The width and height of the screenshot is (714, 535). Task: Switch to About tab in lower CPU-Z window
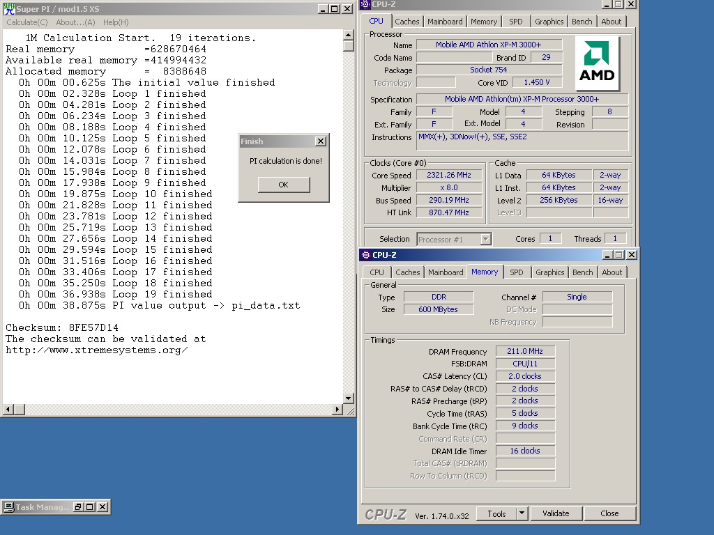pyautogui.click(x=612, y=272)
